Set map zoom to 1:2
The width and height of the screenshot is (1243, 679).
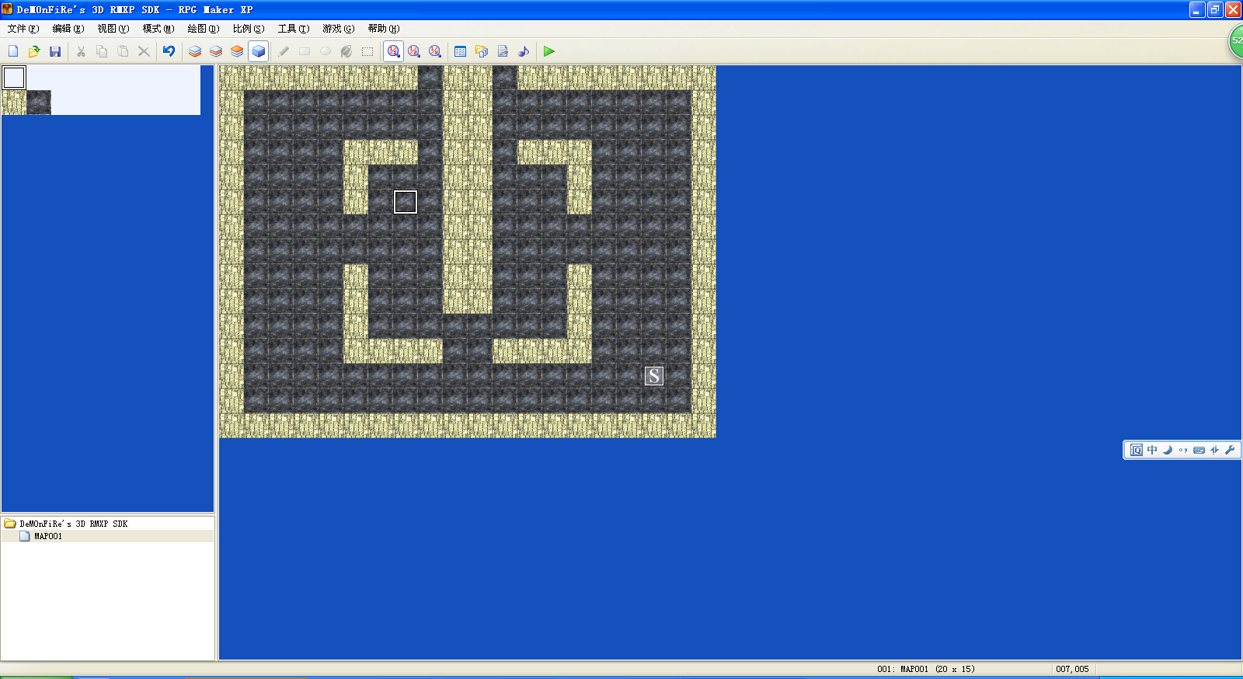pos(414,51)
